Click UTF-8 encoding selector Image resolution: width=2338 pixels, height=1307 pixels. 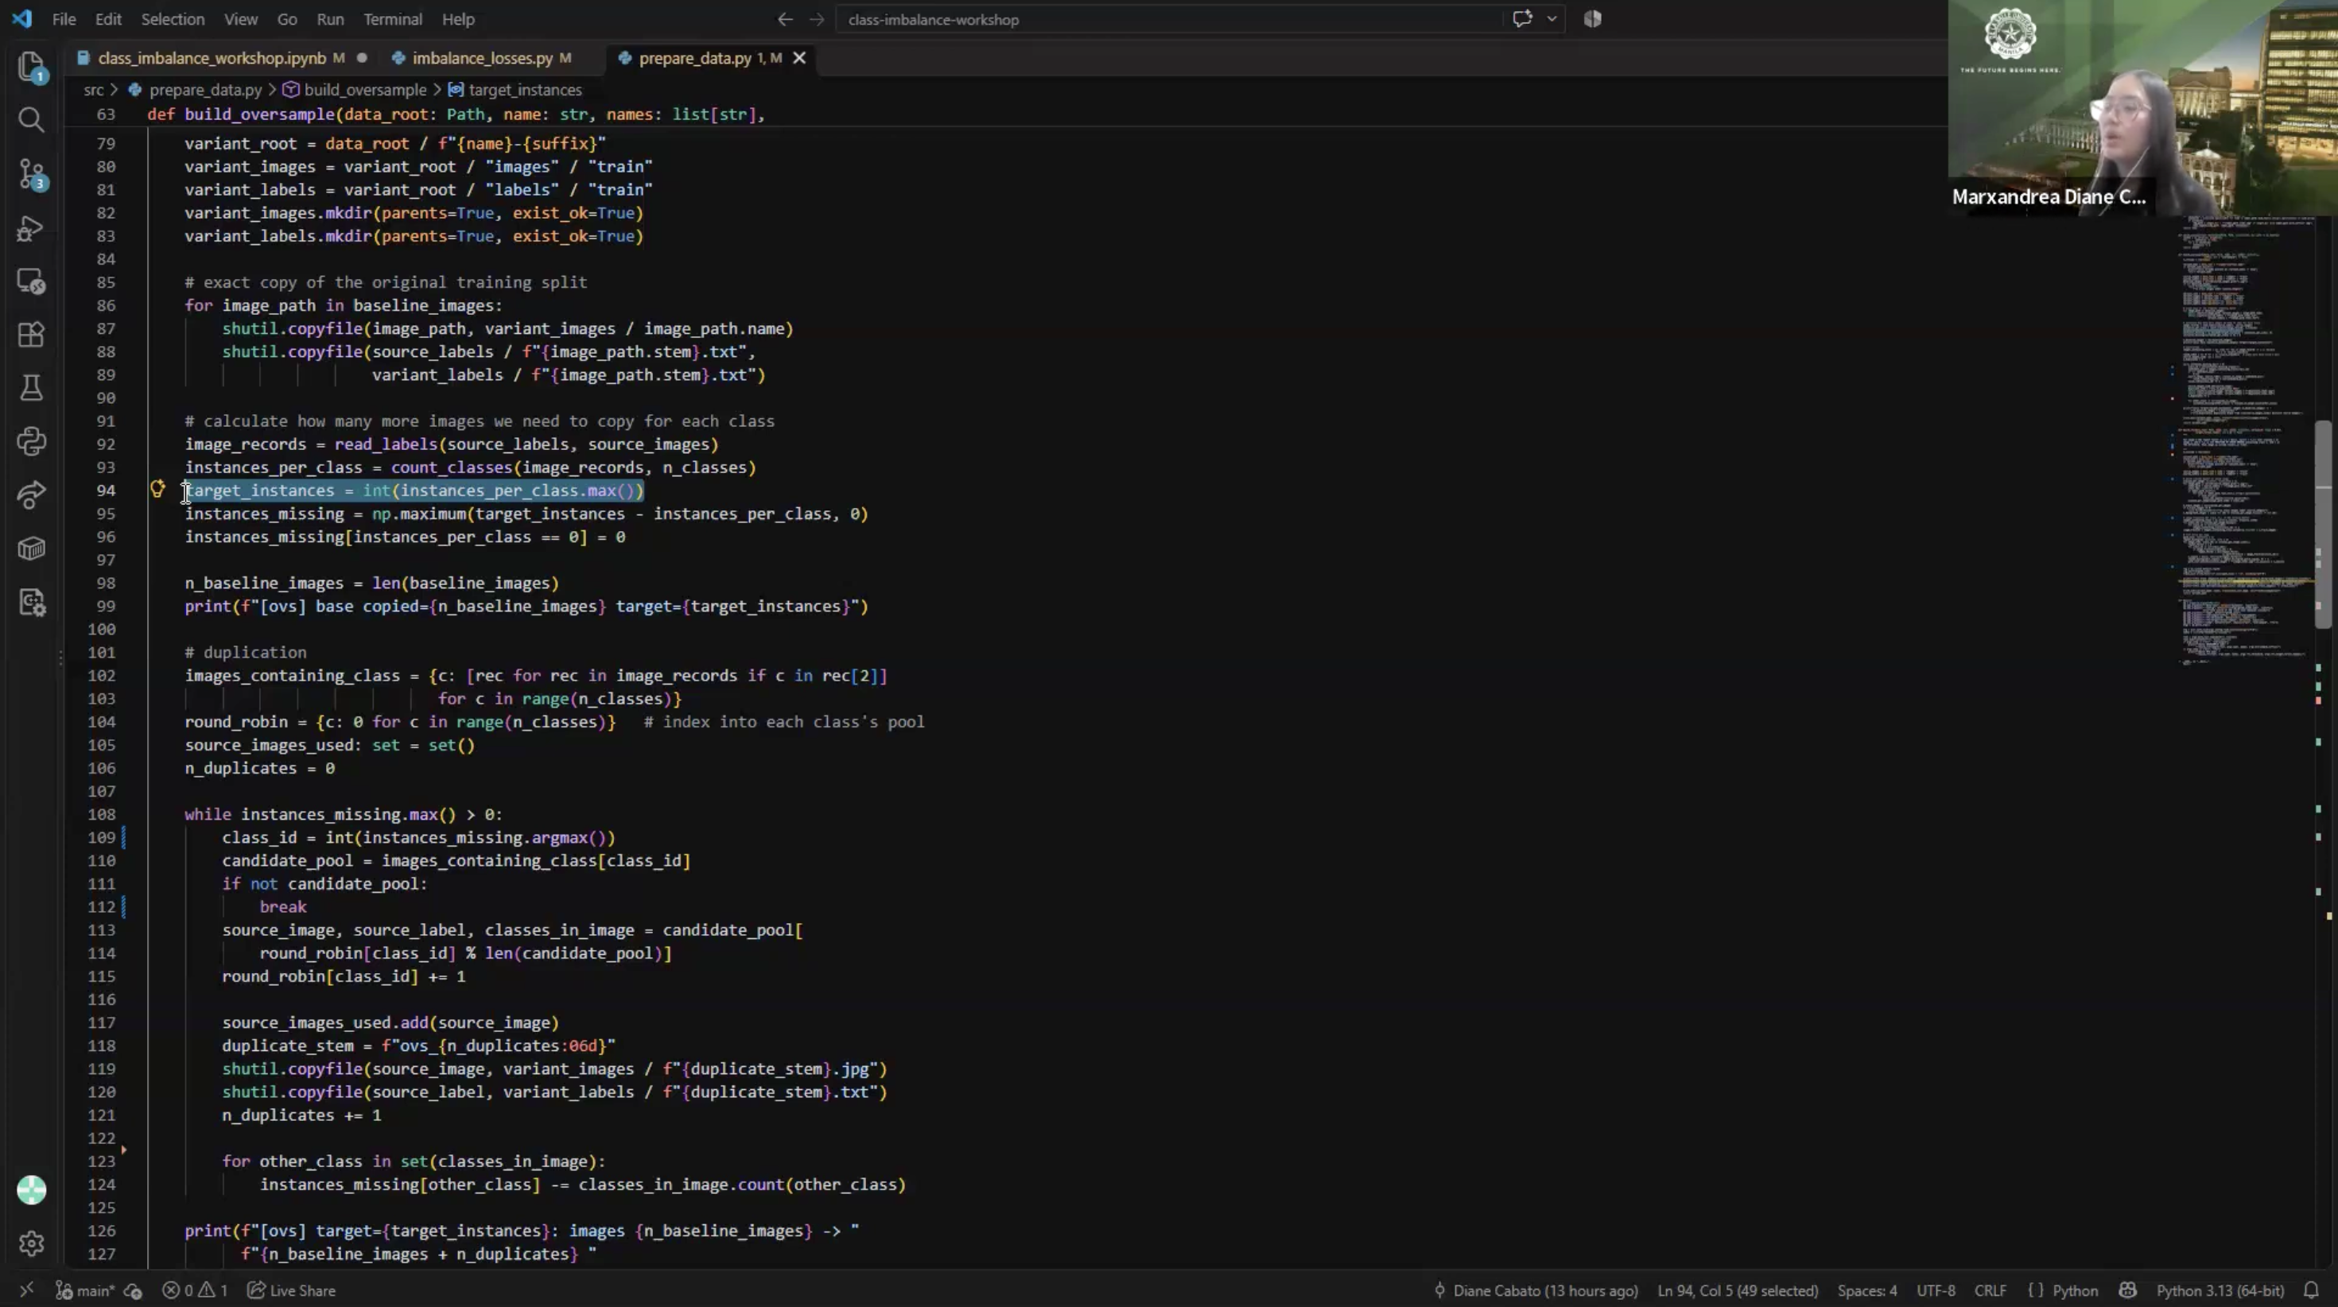click(1936, 1290)
